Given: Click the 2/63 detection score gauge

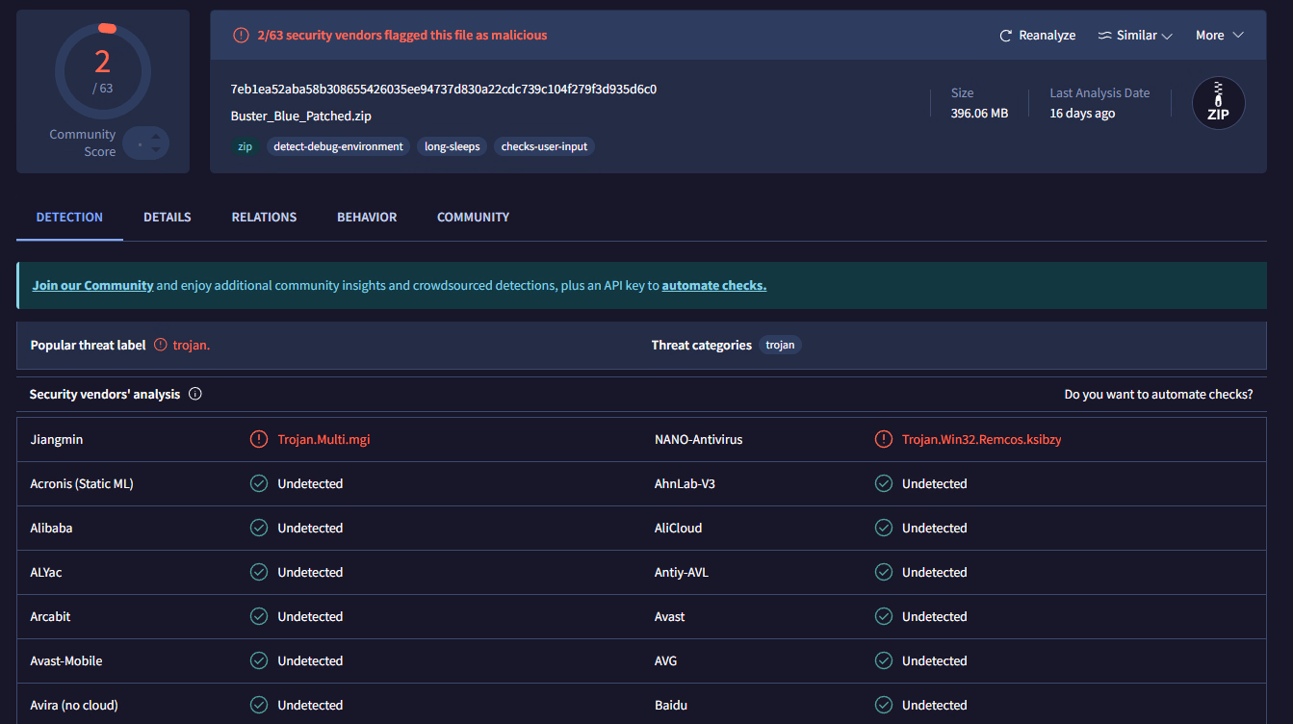Looking at the screenshot, I should pos(103,70).
